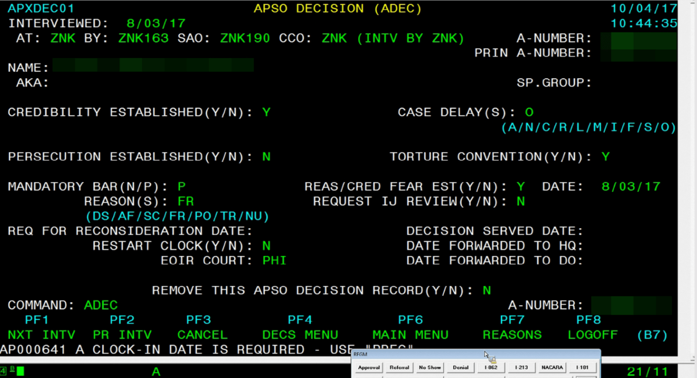The width and height of the screenshot is (697, 378).
Task: Click the AP000641 clock-in date error message
Action: (x=206, y=349)
